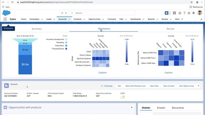205x115 pixels.
Task: Open the Favorites star icon
Action: click(167, 13)
